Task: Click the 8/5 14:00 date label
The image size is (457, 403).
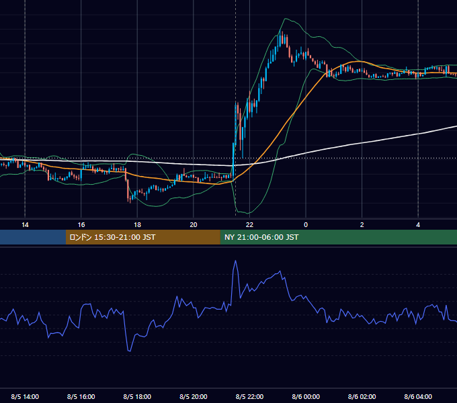Action: [25, 396]
